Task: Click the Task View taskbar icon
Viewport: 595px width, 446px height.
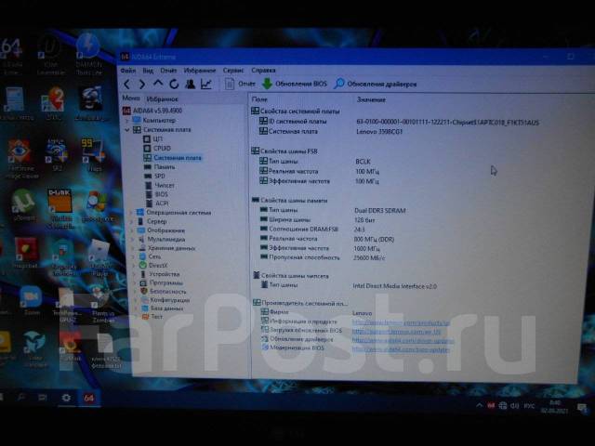Action: 43,398
